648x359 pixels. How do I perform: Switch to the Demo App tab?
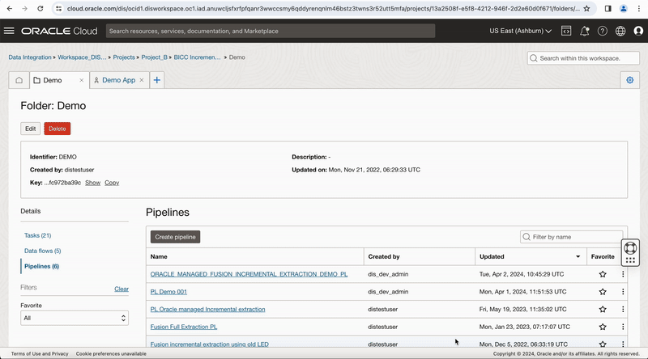[118, 80]
